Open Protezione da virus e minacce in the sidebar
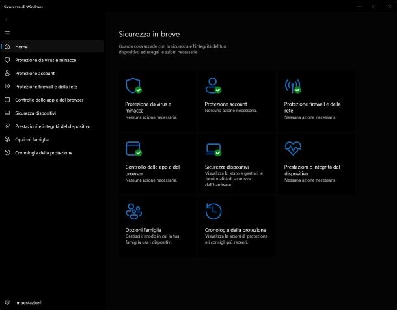The height and width of the screenshot is (310, 397). [53, 60]
